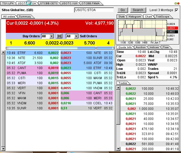Click the Go button
The width and height of the screenshot is (181, 153).
click(123, 10)
